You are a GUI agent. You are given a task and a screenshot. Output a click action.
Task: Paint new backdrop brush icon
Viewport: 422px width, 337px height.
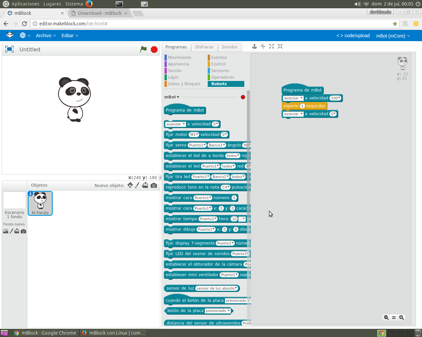coord(11,231)
